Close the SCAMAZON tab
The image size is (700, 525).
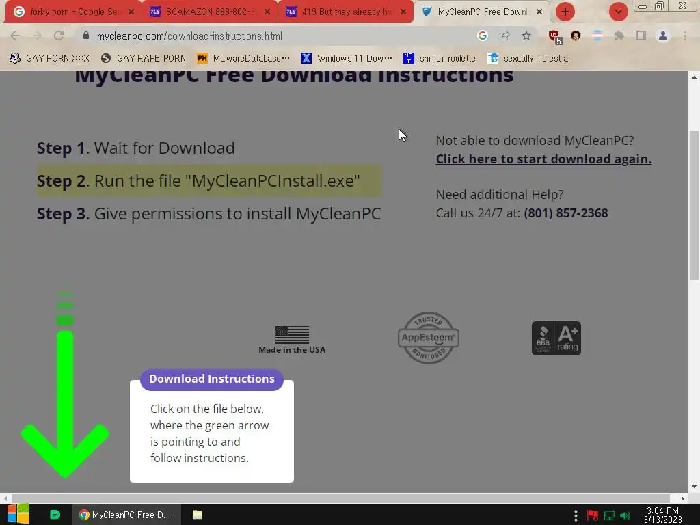267,12
